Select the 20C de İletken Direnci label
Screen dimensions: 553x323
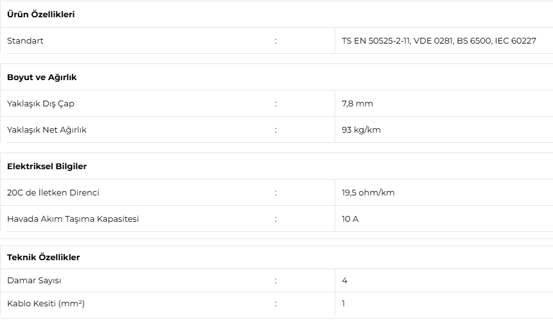tap(53, 192)
